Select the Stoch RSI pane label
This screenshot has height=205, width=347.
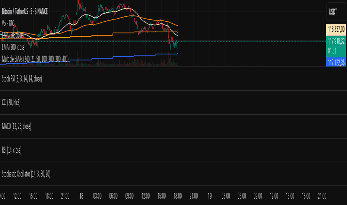click(x=22, y=79)
